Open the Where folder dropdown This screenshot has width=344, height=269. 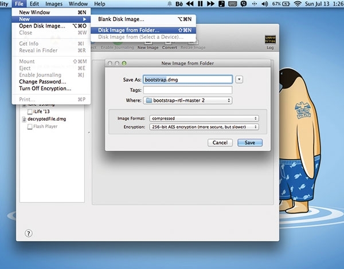click(x=187, y=101)
